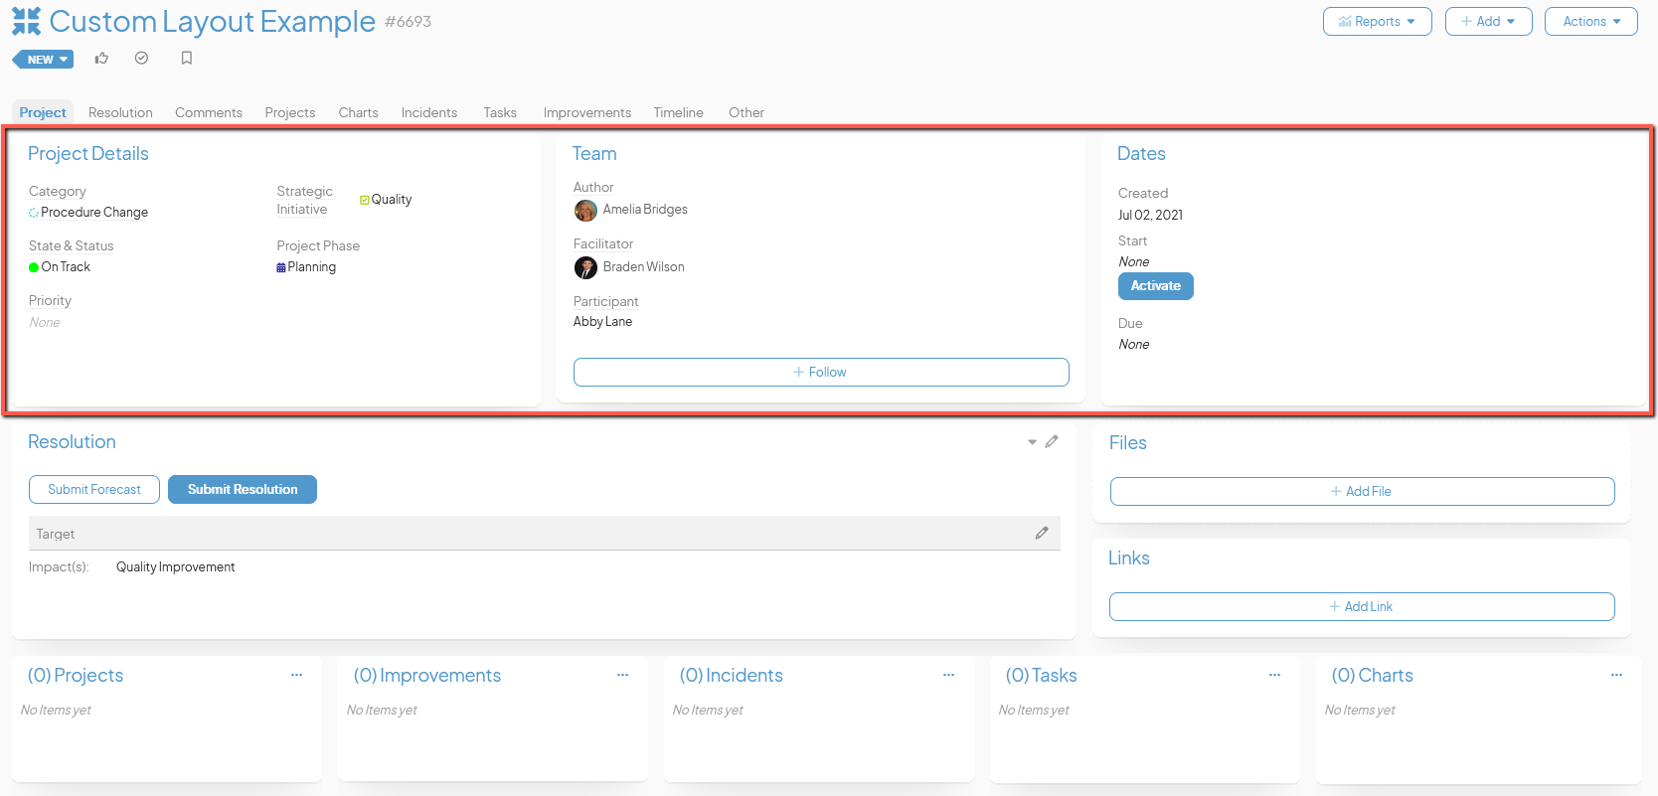
Task: Open the Reports dropdown
Action: click(1377, 22)
